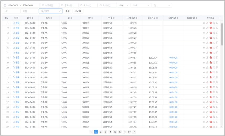Toggle the bookmark icon in row 15
The height and width of the screenshot is (136, 225).
pos(217,92)
